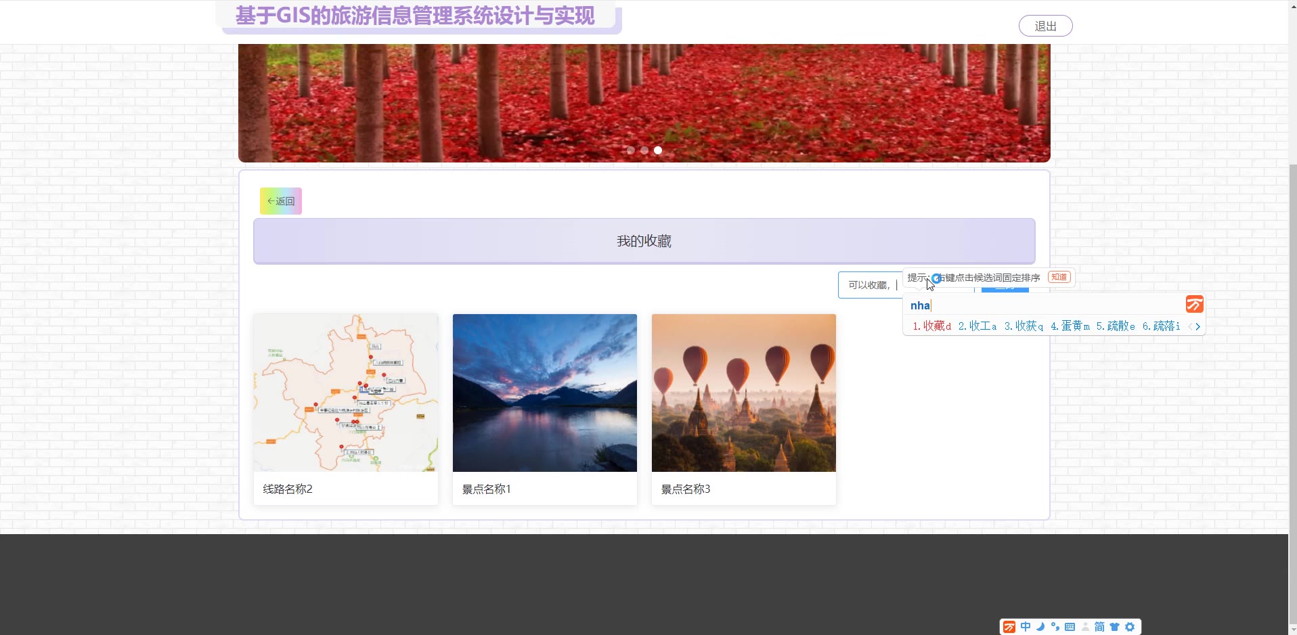Choose IME candidate 2. 收工

click(x=977, y=326)
